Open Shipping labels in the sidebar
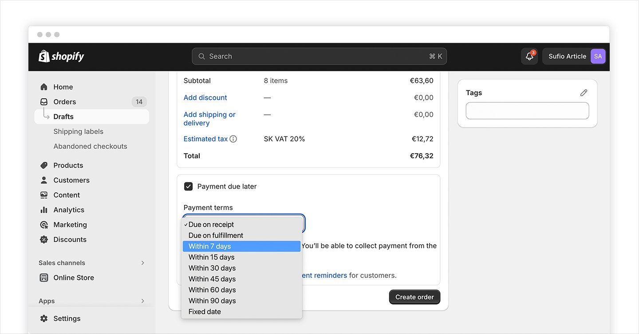The height and width of the screenshot is (334, 639). tap(78, 132)
